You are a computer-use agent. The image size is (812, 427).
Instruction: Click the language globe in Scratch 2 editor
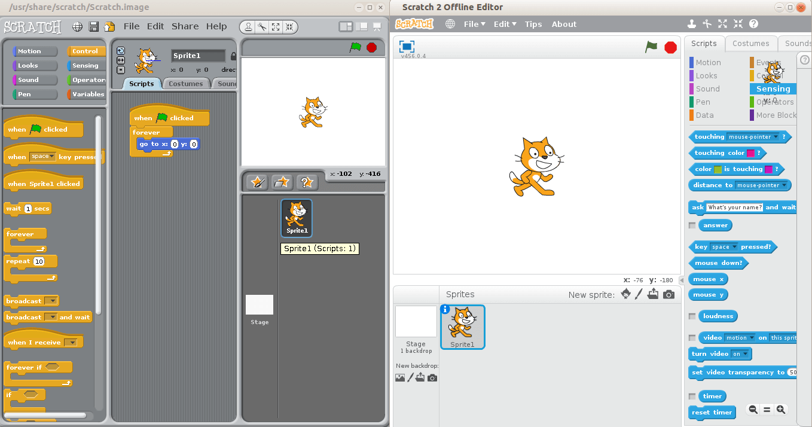[450, 24]
